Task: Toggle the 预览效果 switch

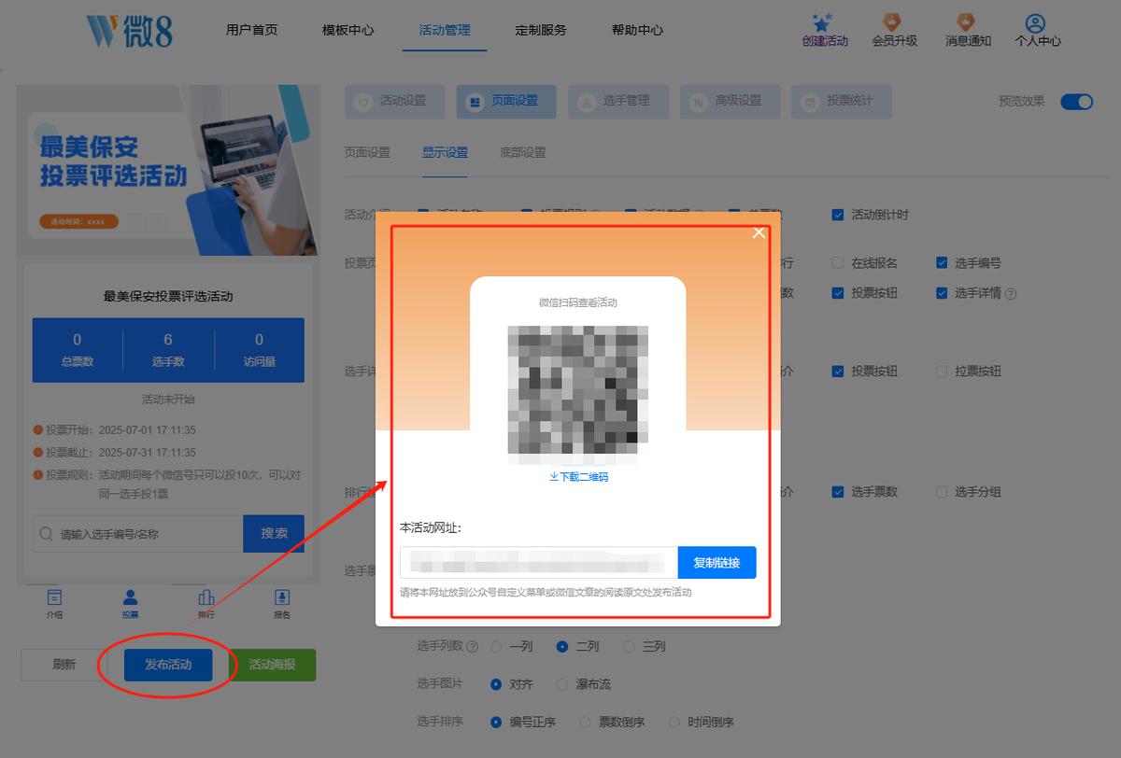Action: coord(1076,102)
